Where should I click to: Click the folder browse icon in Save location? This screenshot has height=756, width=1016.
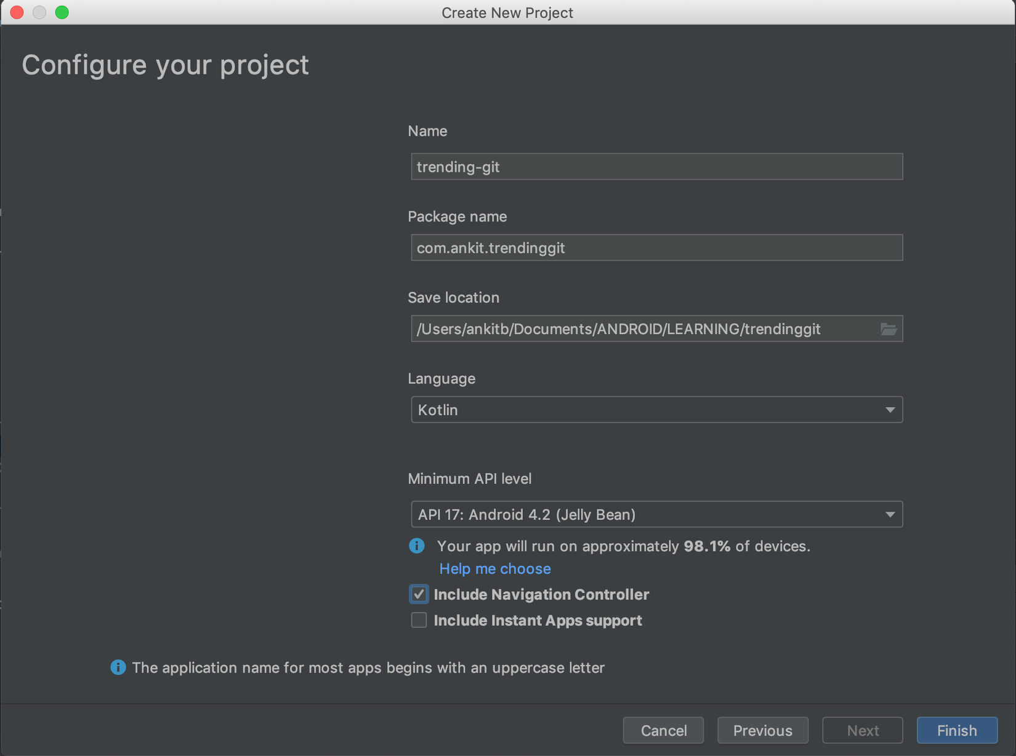click(x=888, y=329)
